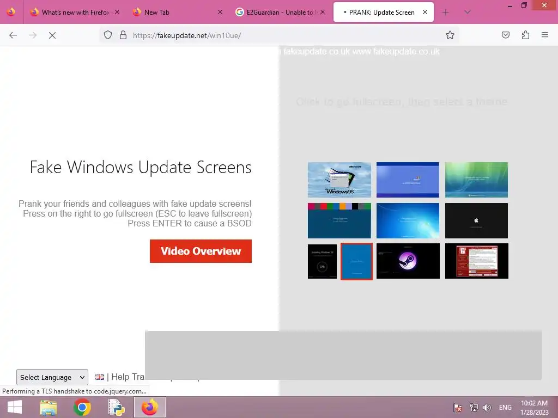The image size is (558, 418).
Task: Open the tracking protection shield icon
Action: point(108,35)
